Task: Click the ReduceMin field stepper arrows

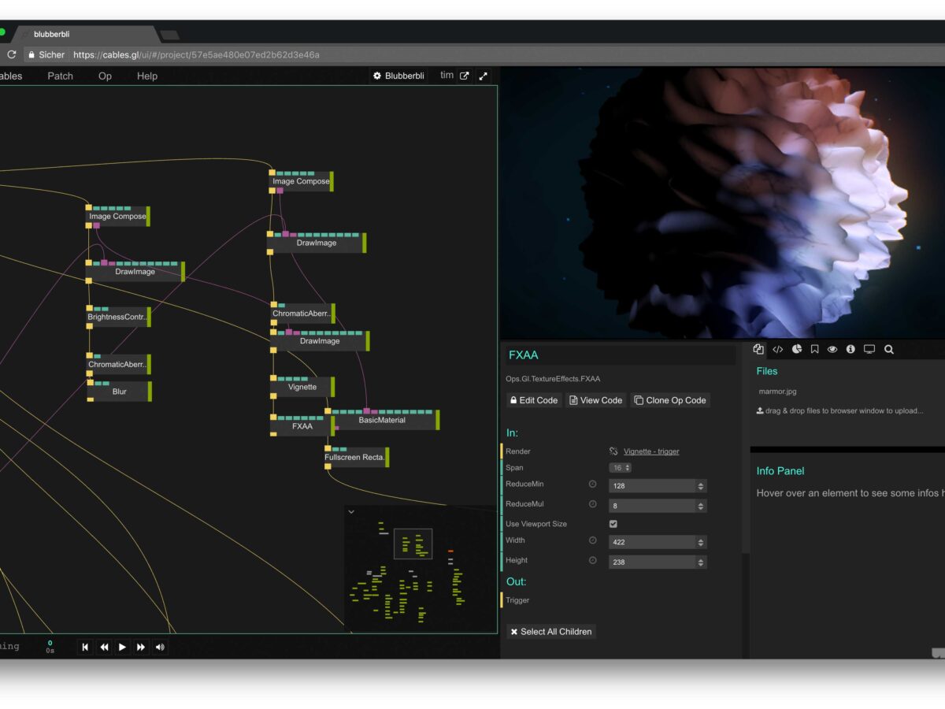Action: (x=701, y=486)
